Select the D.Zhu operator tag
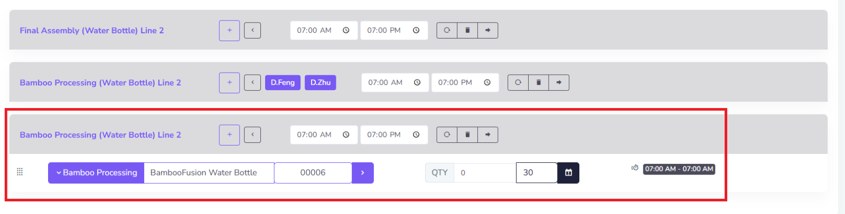Image resolution: width=845 pixels, height=214 pixels. point(320,83)
